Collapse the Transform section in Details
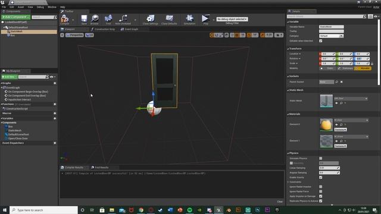Screen dimensions: 381x214 coord(288,49)
